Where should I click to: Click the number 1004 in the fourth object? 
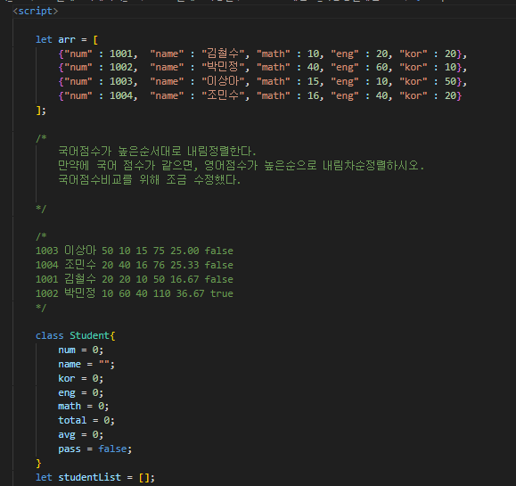tap(121, 95)
